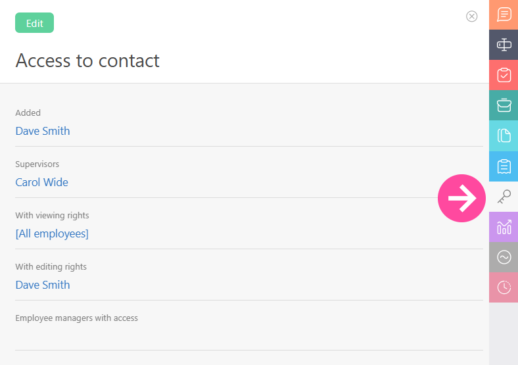The image size is (518, 365).
Task: Open Carol Wide supervisor link
Action: tap(42, 182)
